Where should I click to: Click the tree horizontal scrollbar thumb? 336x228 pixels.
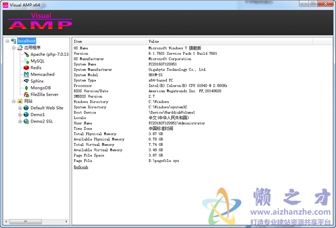pos(26,221)
